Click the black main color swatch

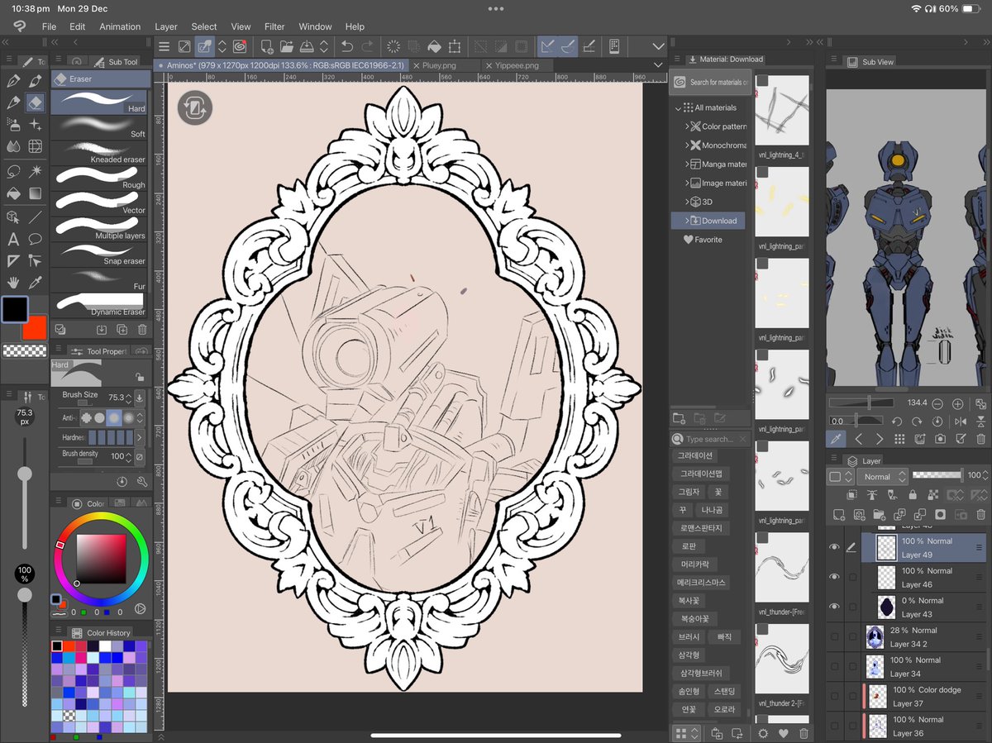point(14,309)
